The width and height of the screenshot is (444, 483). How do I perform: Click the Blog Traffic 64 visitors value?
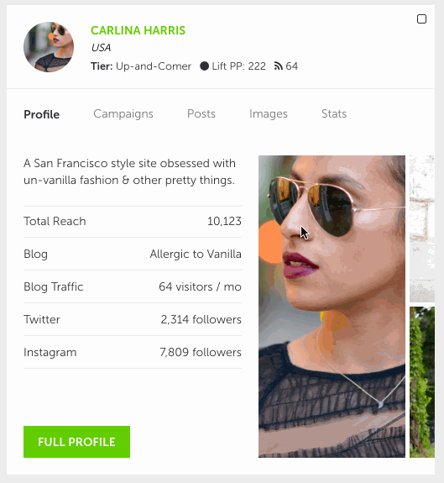200,286
